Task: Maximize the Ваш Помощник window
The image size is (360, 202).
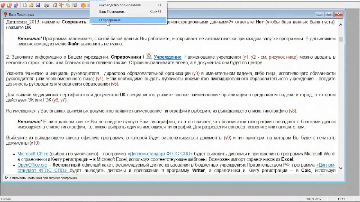Action: tap(329, 15)
